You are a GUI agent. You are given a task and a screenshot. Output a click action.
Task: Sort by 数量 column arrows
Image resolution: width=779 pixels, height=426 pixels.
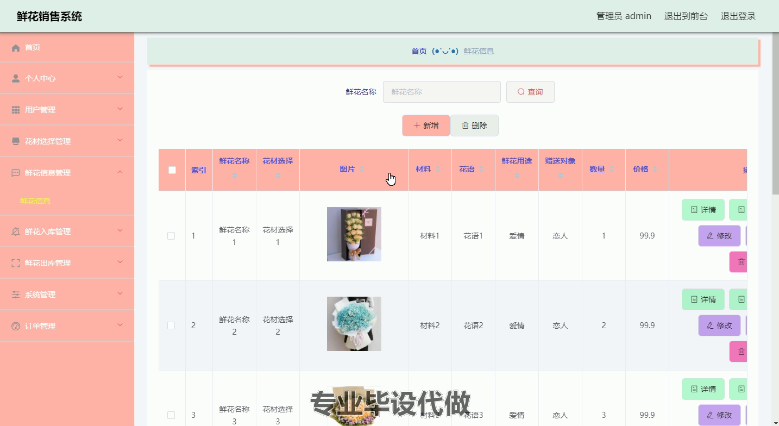click(612, 170)
